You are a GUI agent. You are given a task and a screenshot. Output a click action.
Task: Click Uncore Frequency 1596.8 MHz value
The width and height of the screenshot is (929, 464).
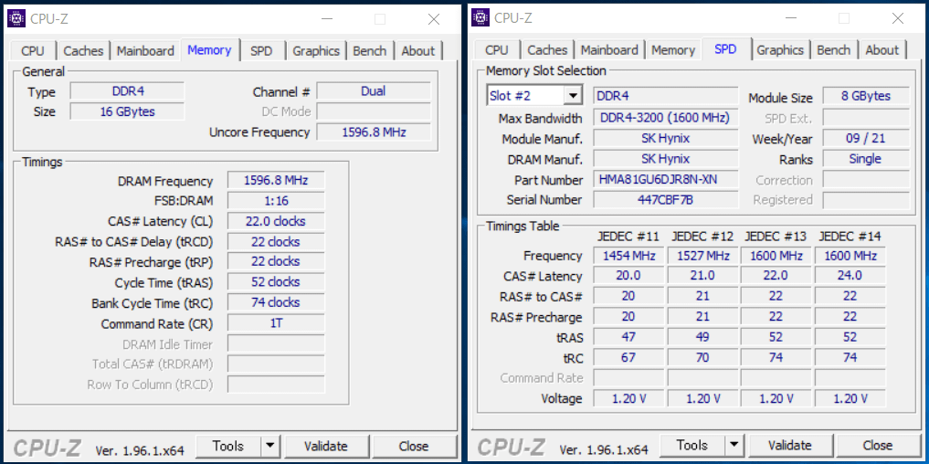click(x=374, y=132)
